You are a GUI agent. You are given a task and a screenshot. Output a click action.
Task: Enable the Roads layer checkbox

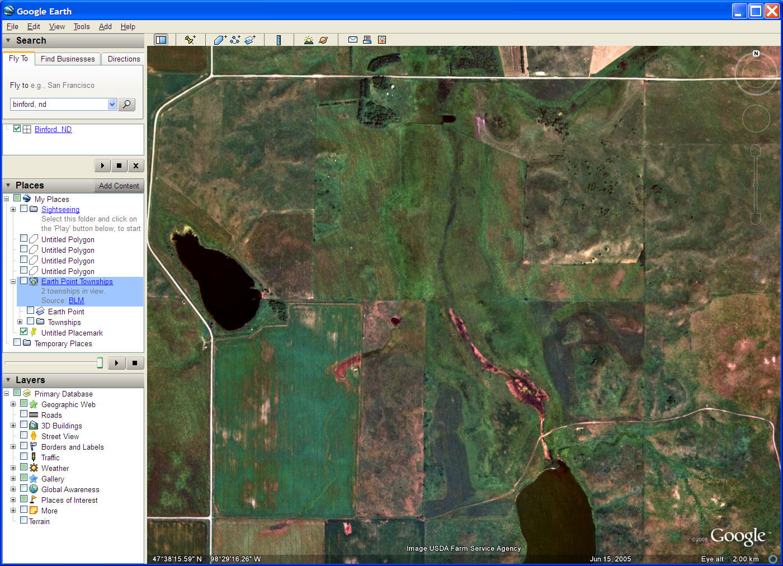click(23, 414)
